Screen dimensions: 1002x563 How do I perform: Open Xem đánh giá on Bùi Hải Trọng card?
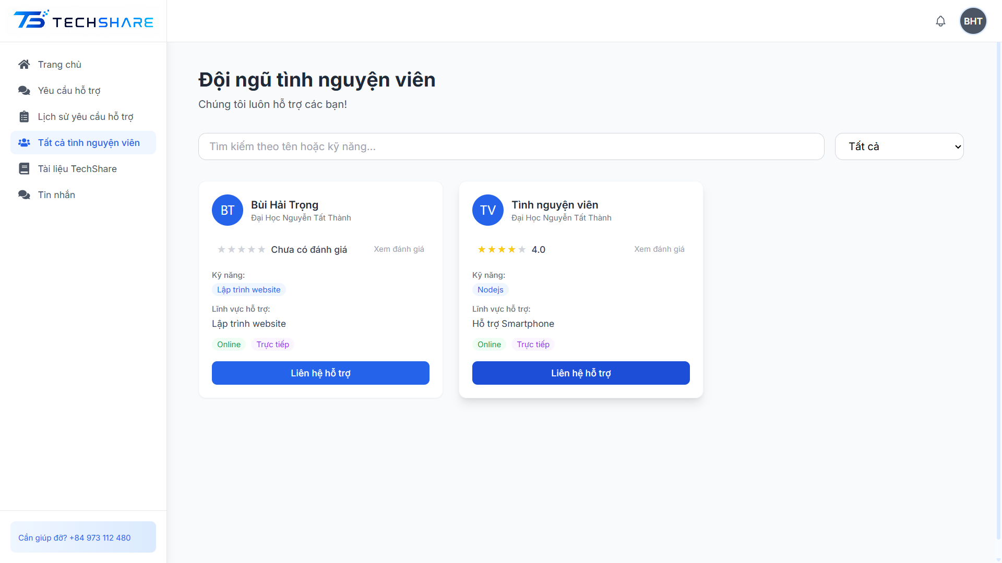point(399,249)
